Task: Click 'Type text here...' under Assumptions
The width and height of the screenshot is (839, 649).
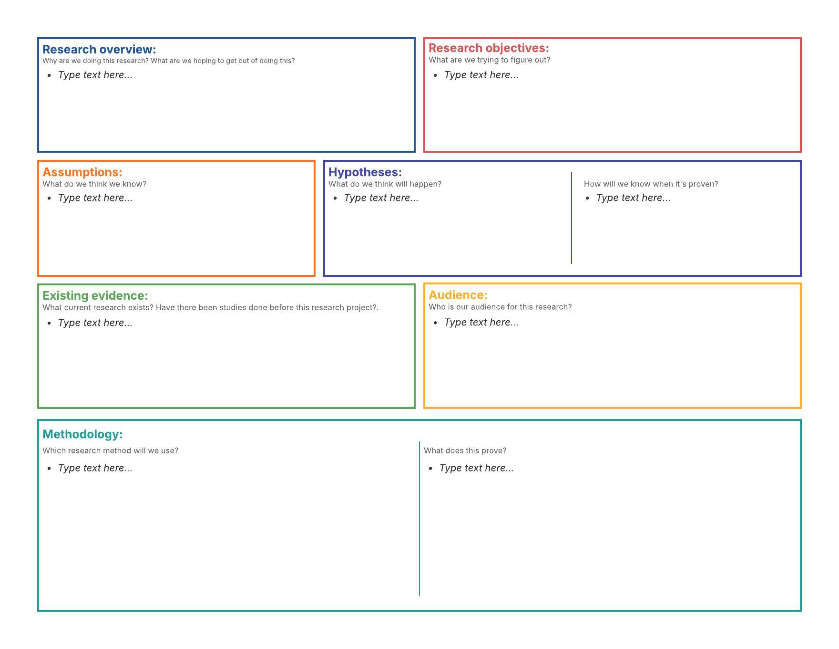Action: click(95, 198)
